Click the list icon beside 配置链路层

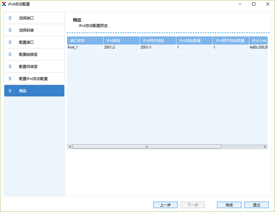(x=10, y=55)
